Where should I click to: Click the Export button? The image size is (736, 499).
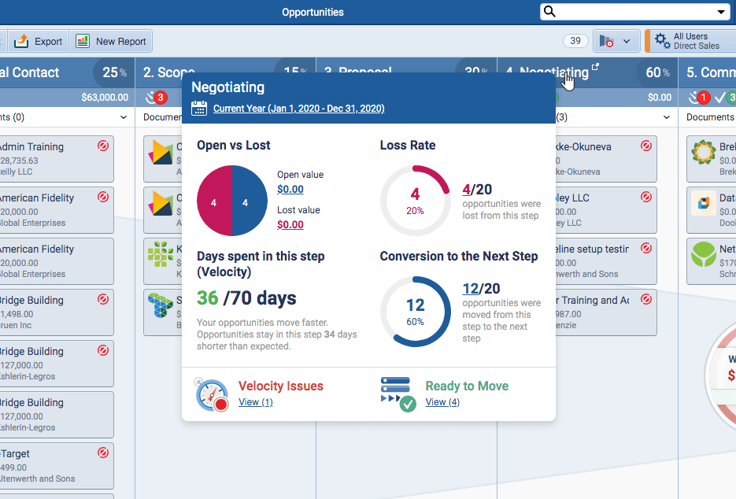pos(39,41)
